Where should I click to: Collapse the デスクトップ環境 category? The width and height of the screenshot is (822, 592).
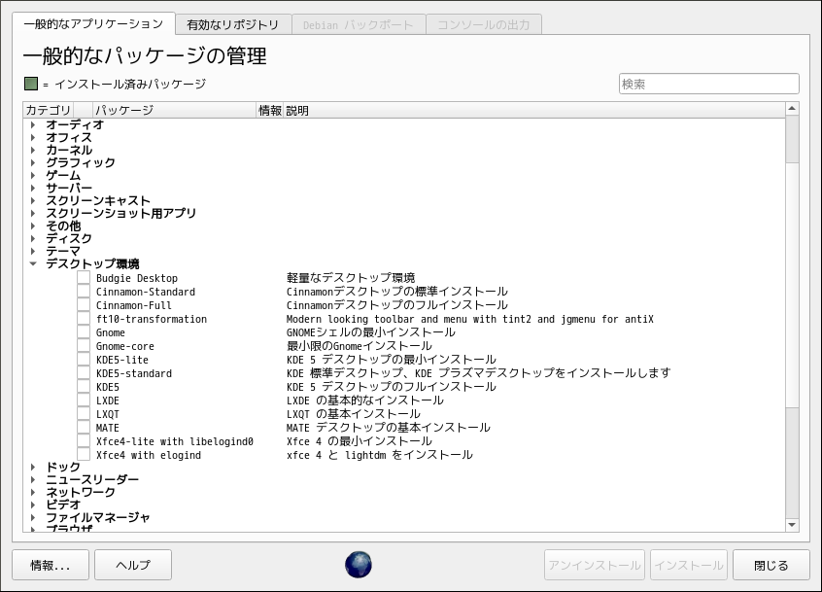click(33, 263)
